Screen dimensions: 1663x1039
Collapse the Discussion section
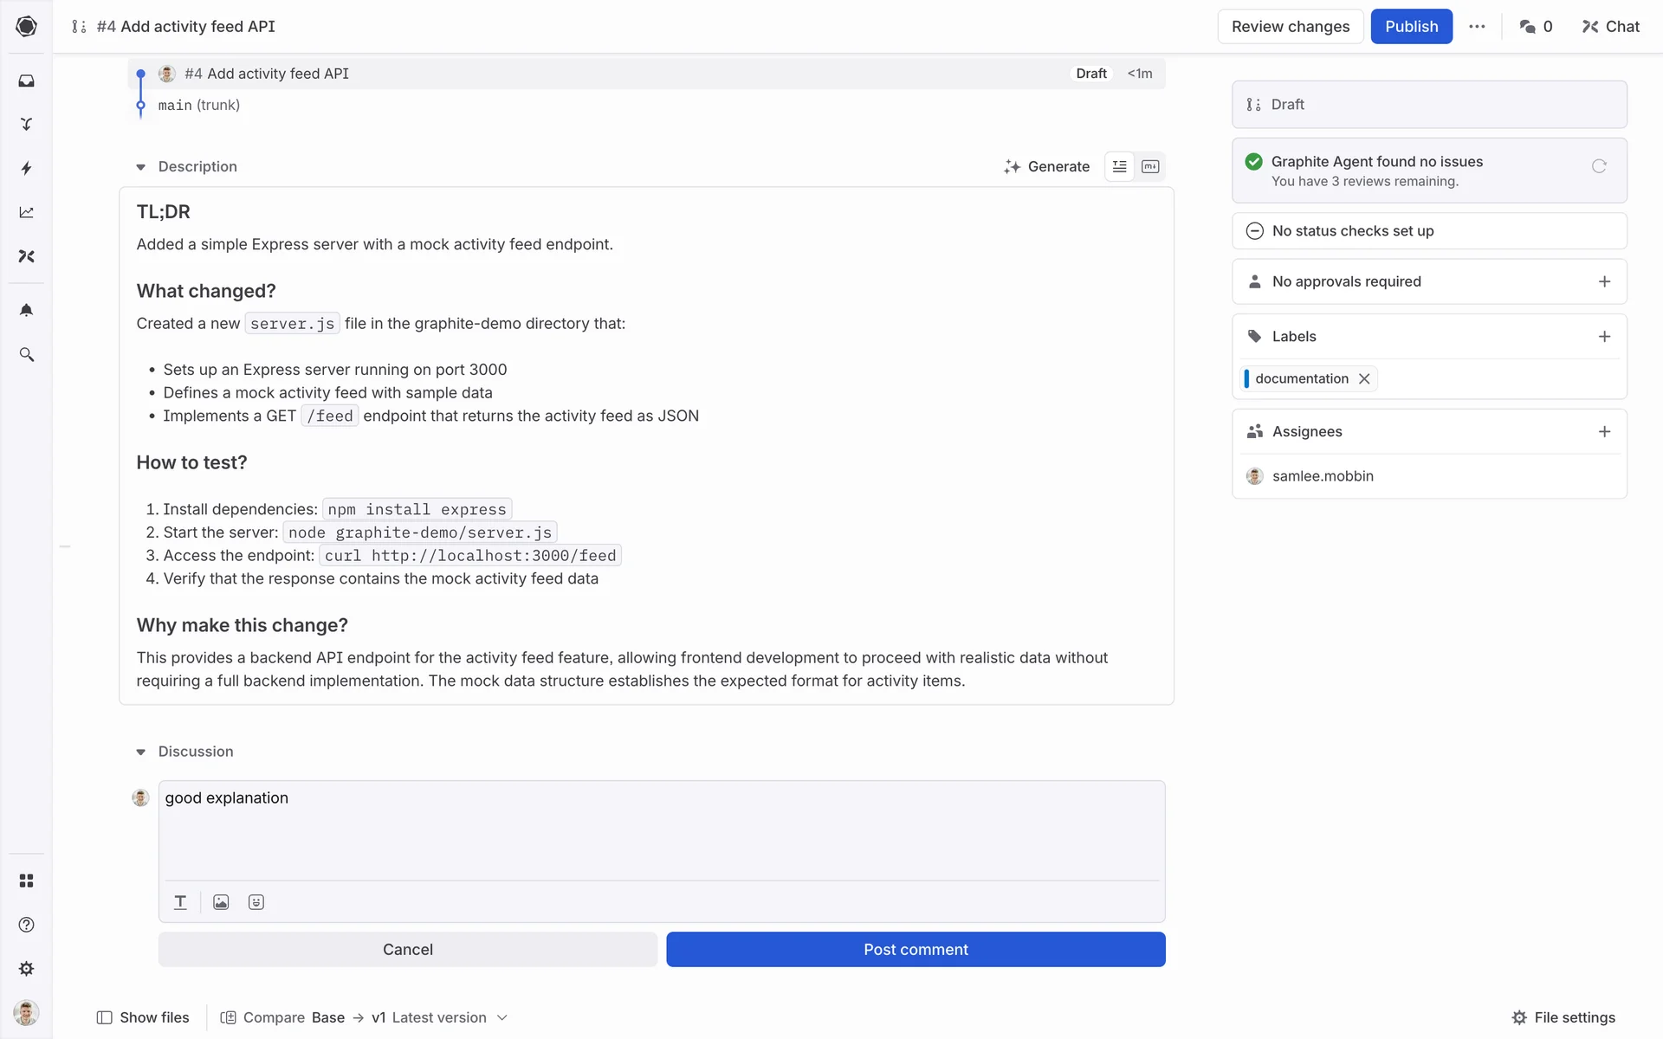[x=141, y=752]
